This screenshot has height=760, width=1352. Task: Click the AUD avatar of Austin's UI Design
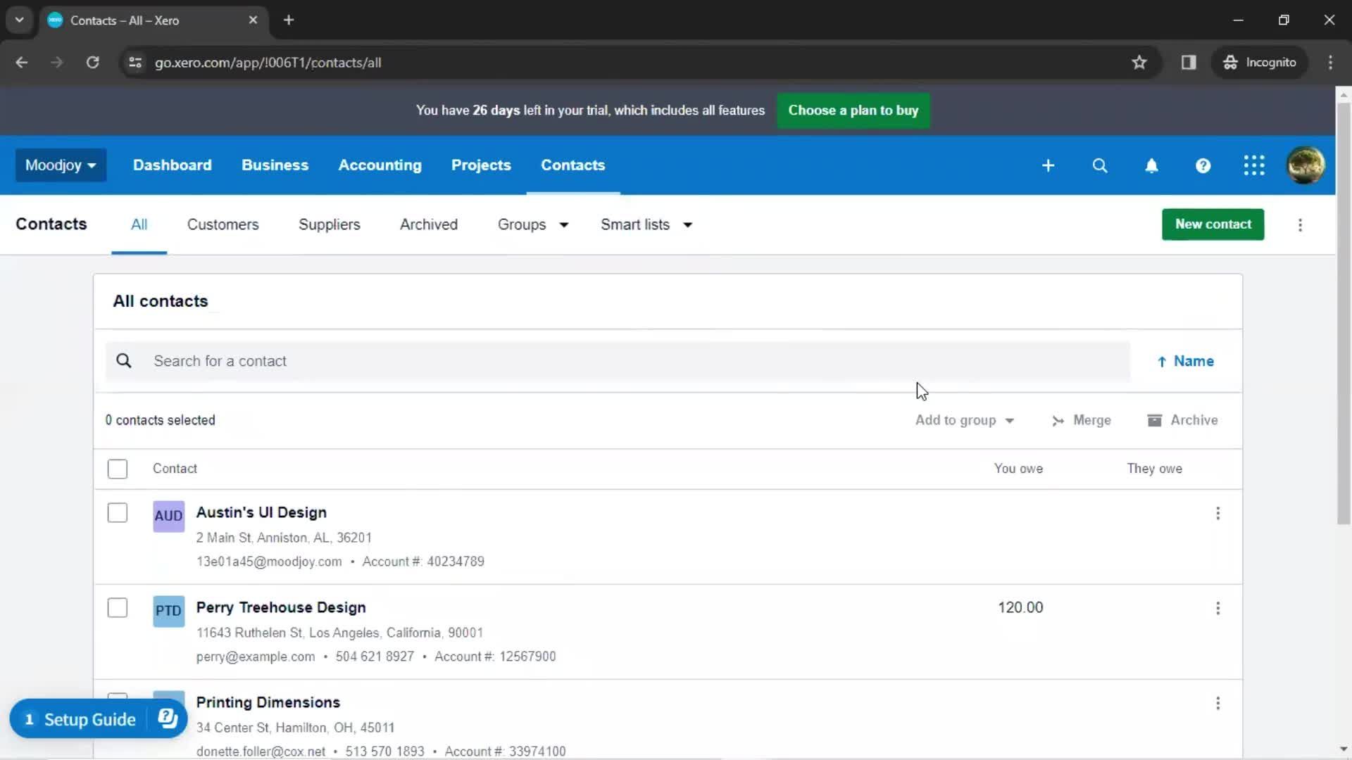coord(168,516)
